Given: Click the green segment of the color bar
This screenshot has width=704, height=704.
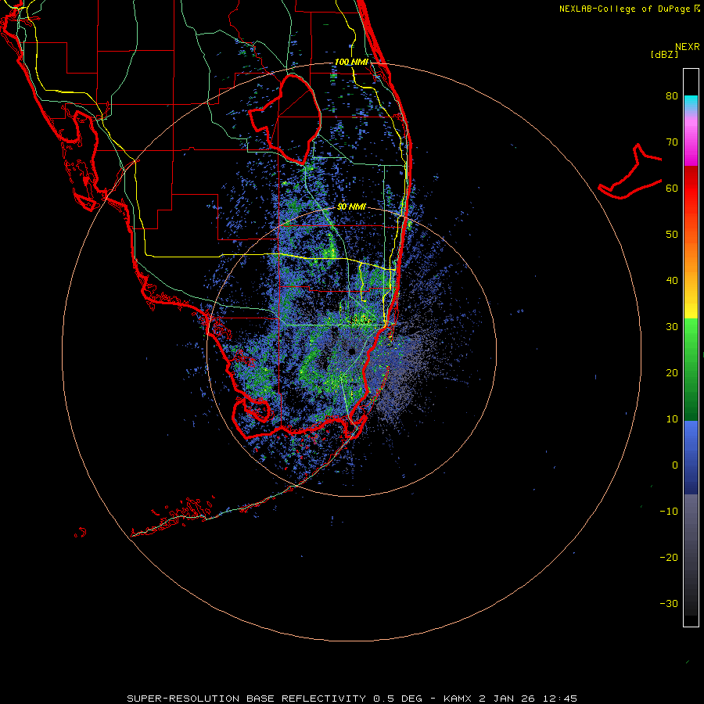Looking at the screenshot, I should click(x=691, y=369).
